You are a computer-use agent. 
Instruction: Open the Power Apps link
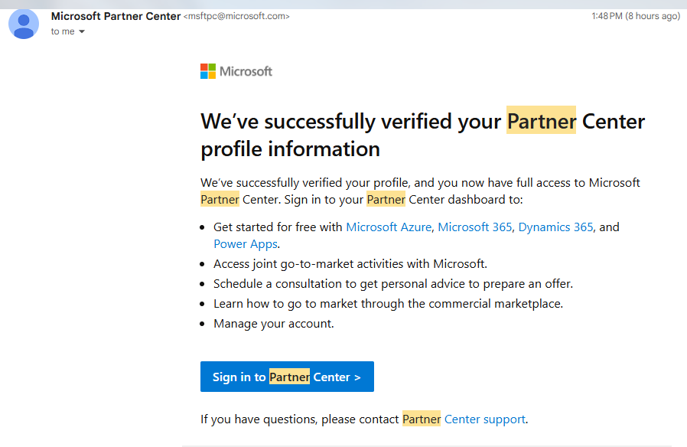tap(246, 244)
